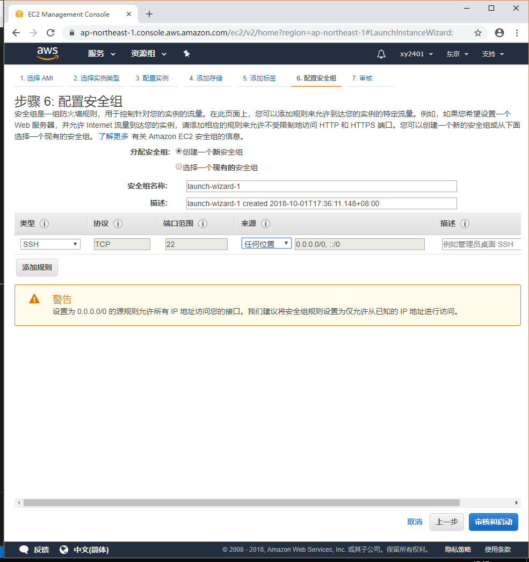This screenshot has height=562, width=529.
Task: Go to step 3. 配置实例 tab
Action: tap(152, 78)
